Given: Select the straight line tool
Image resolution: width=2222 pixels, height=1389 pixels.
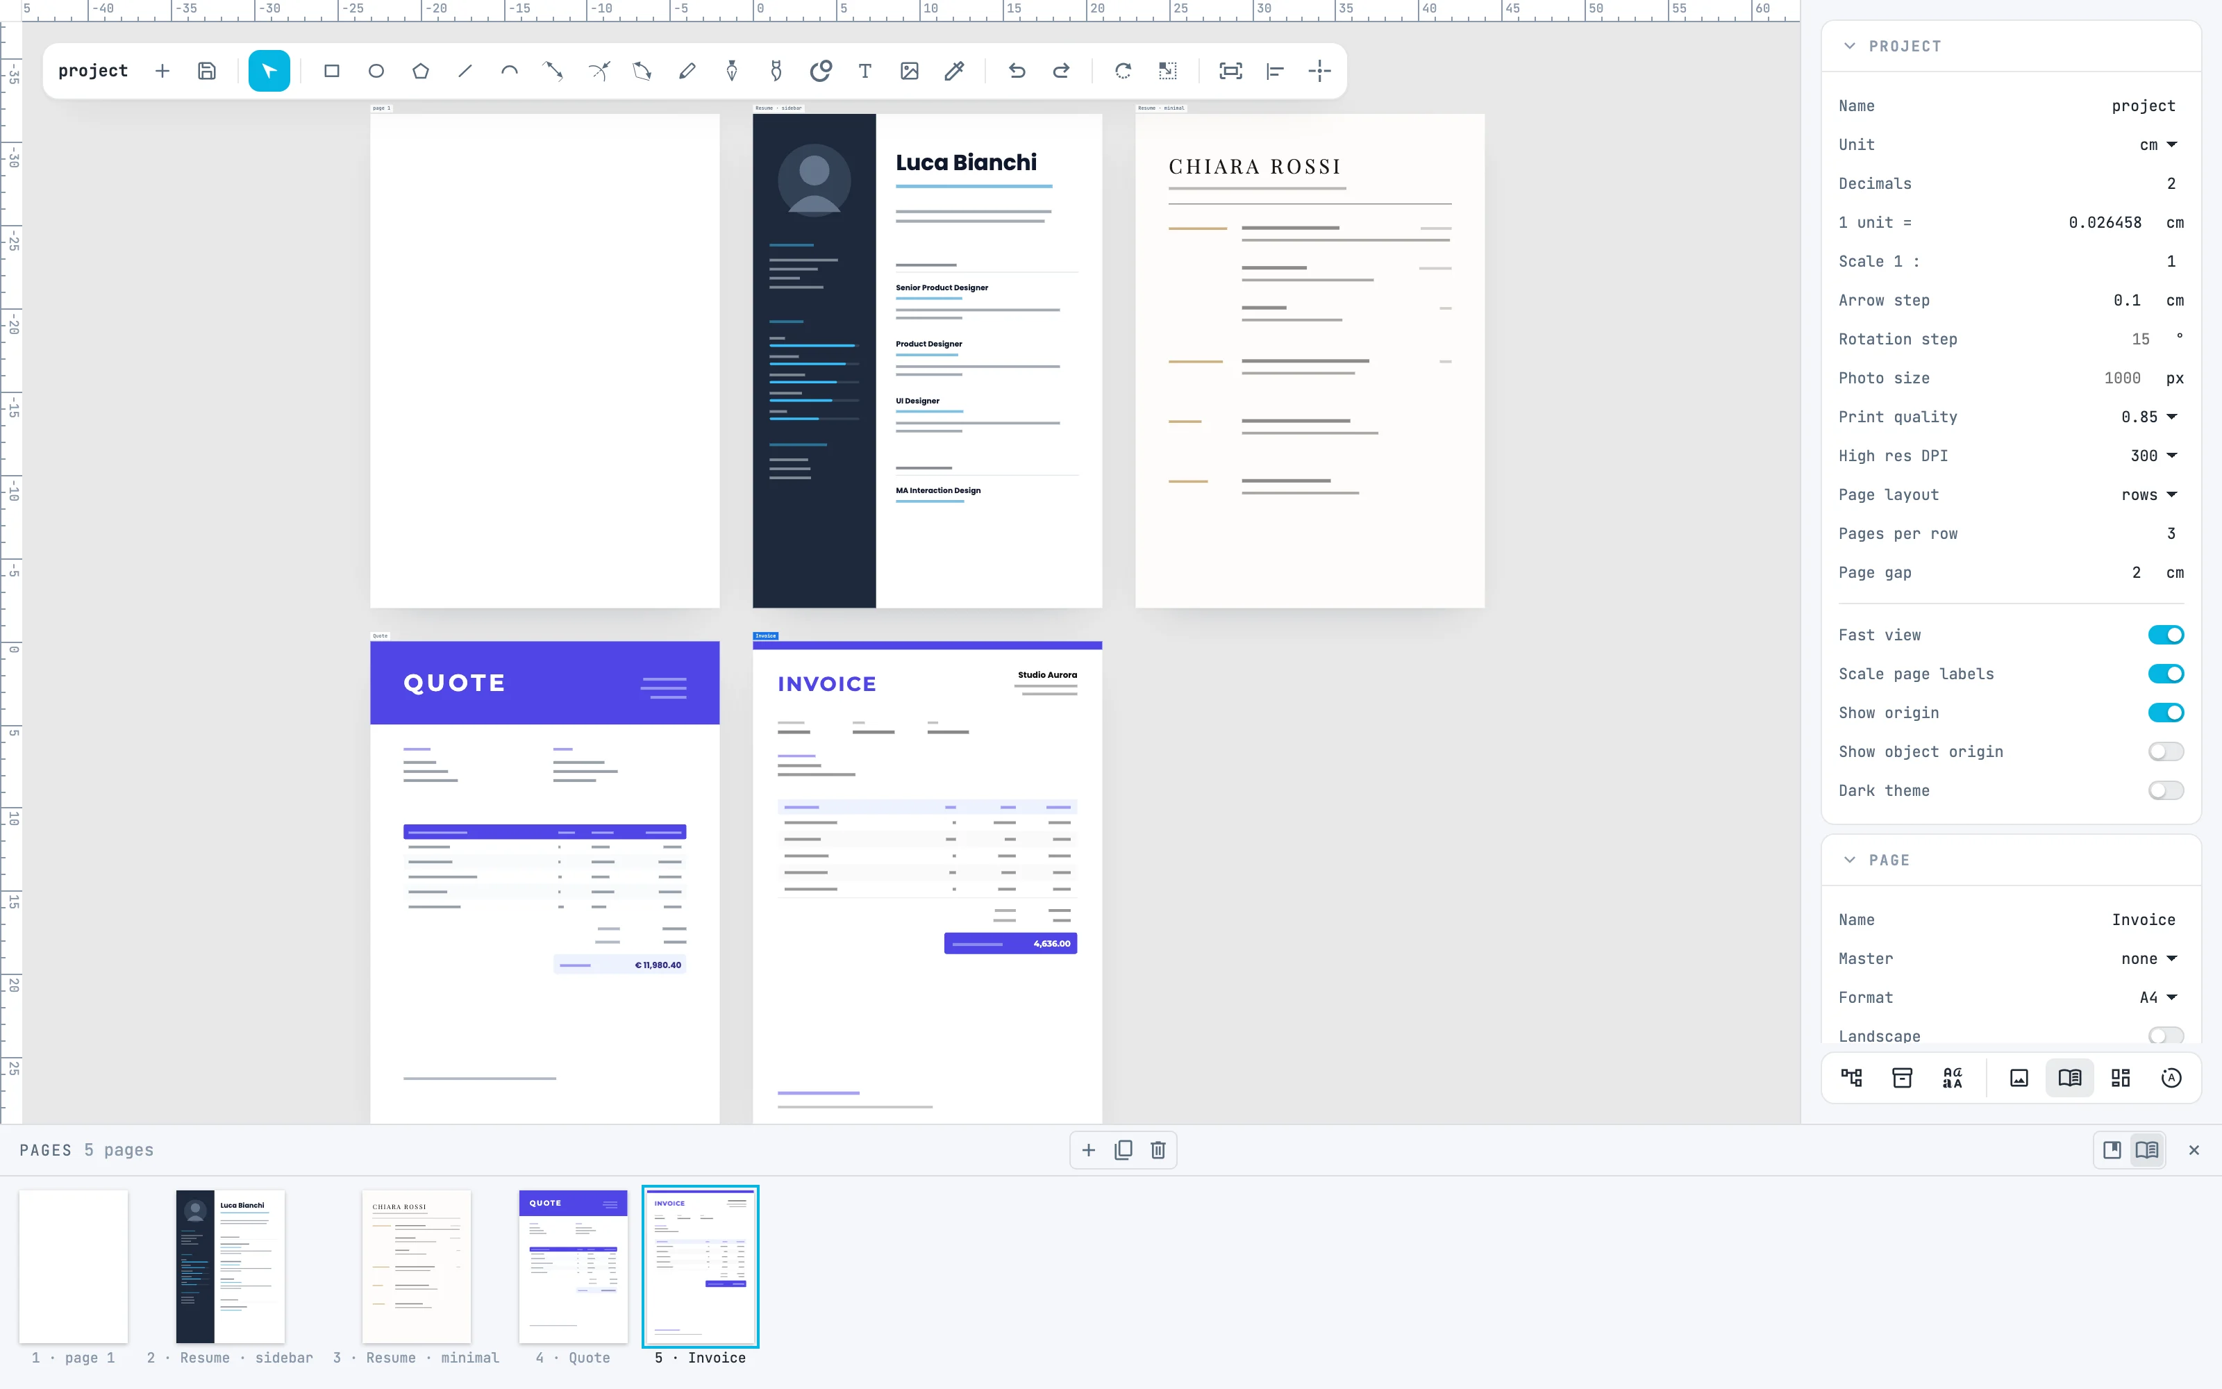Looking at the screenshot, I should coord(465,71).
